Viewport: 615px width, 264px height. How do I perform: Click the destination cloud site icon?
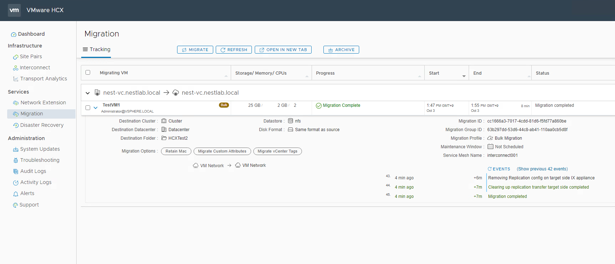pos(176,93)
